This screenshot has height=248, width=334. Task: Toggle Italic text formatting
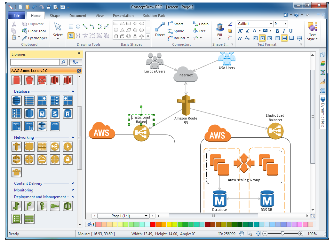(x=284, y=31)
